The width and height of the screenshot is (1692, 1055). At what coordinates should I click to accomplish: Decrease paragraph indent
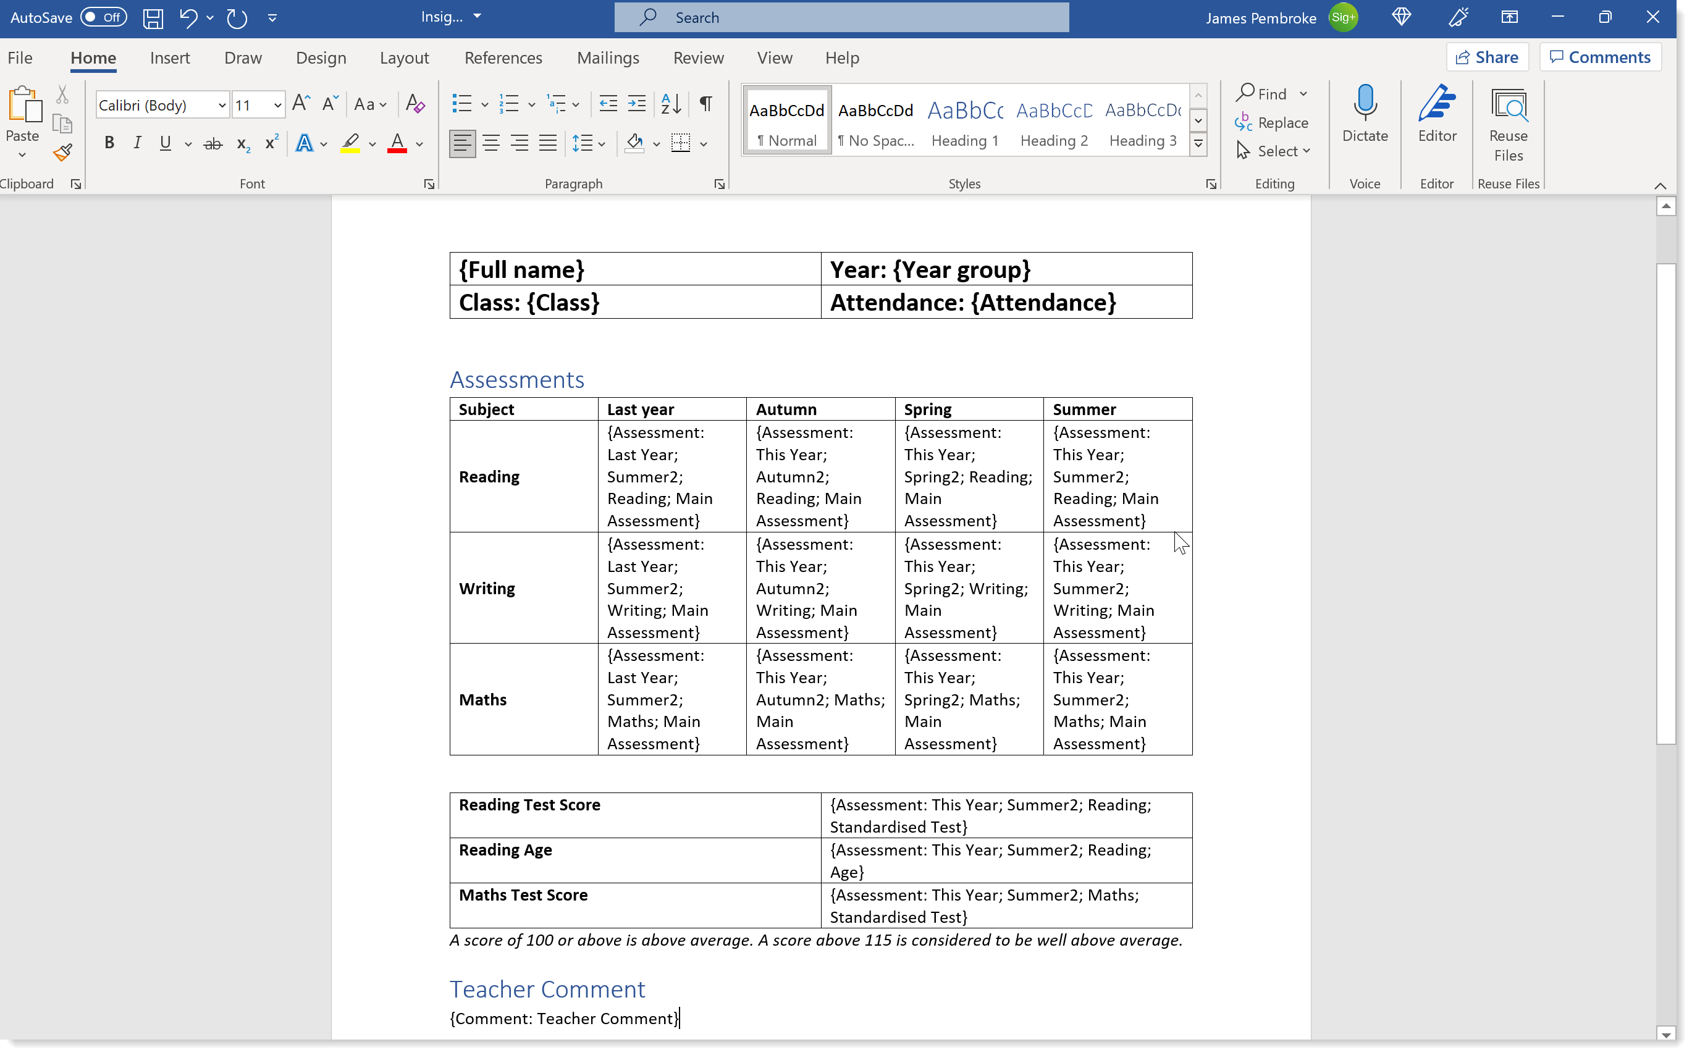point(608,104)
